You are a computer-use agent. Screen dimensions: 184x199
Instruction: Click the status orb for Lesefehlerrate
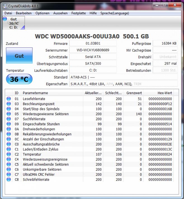[9, 99]
